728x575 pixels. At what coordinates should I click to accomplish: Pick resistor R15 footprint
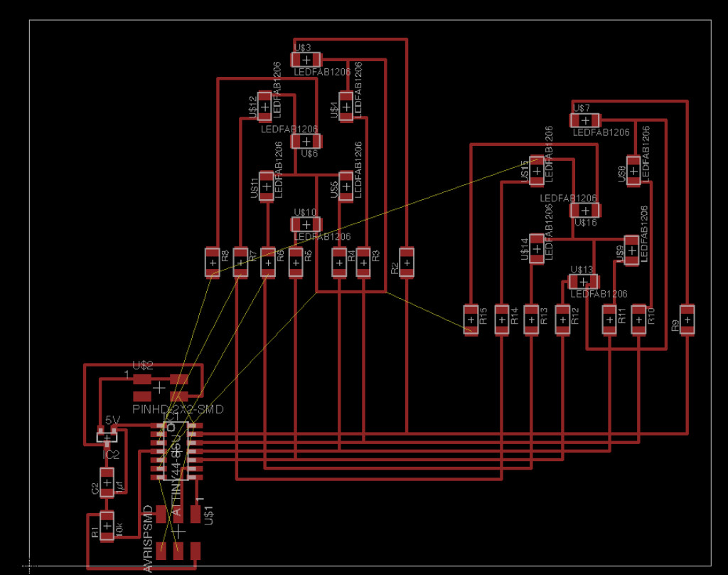coord(471,320)
